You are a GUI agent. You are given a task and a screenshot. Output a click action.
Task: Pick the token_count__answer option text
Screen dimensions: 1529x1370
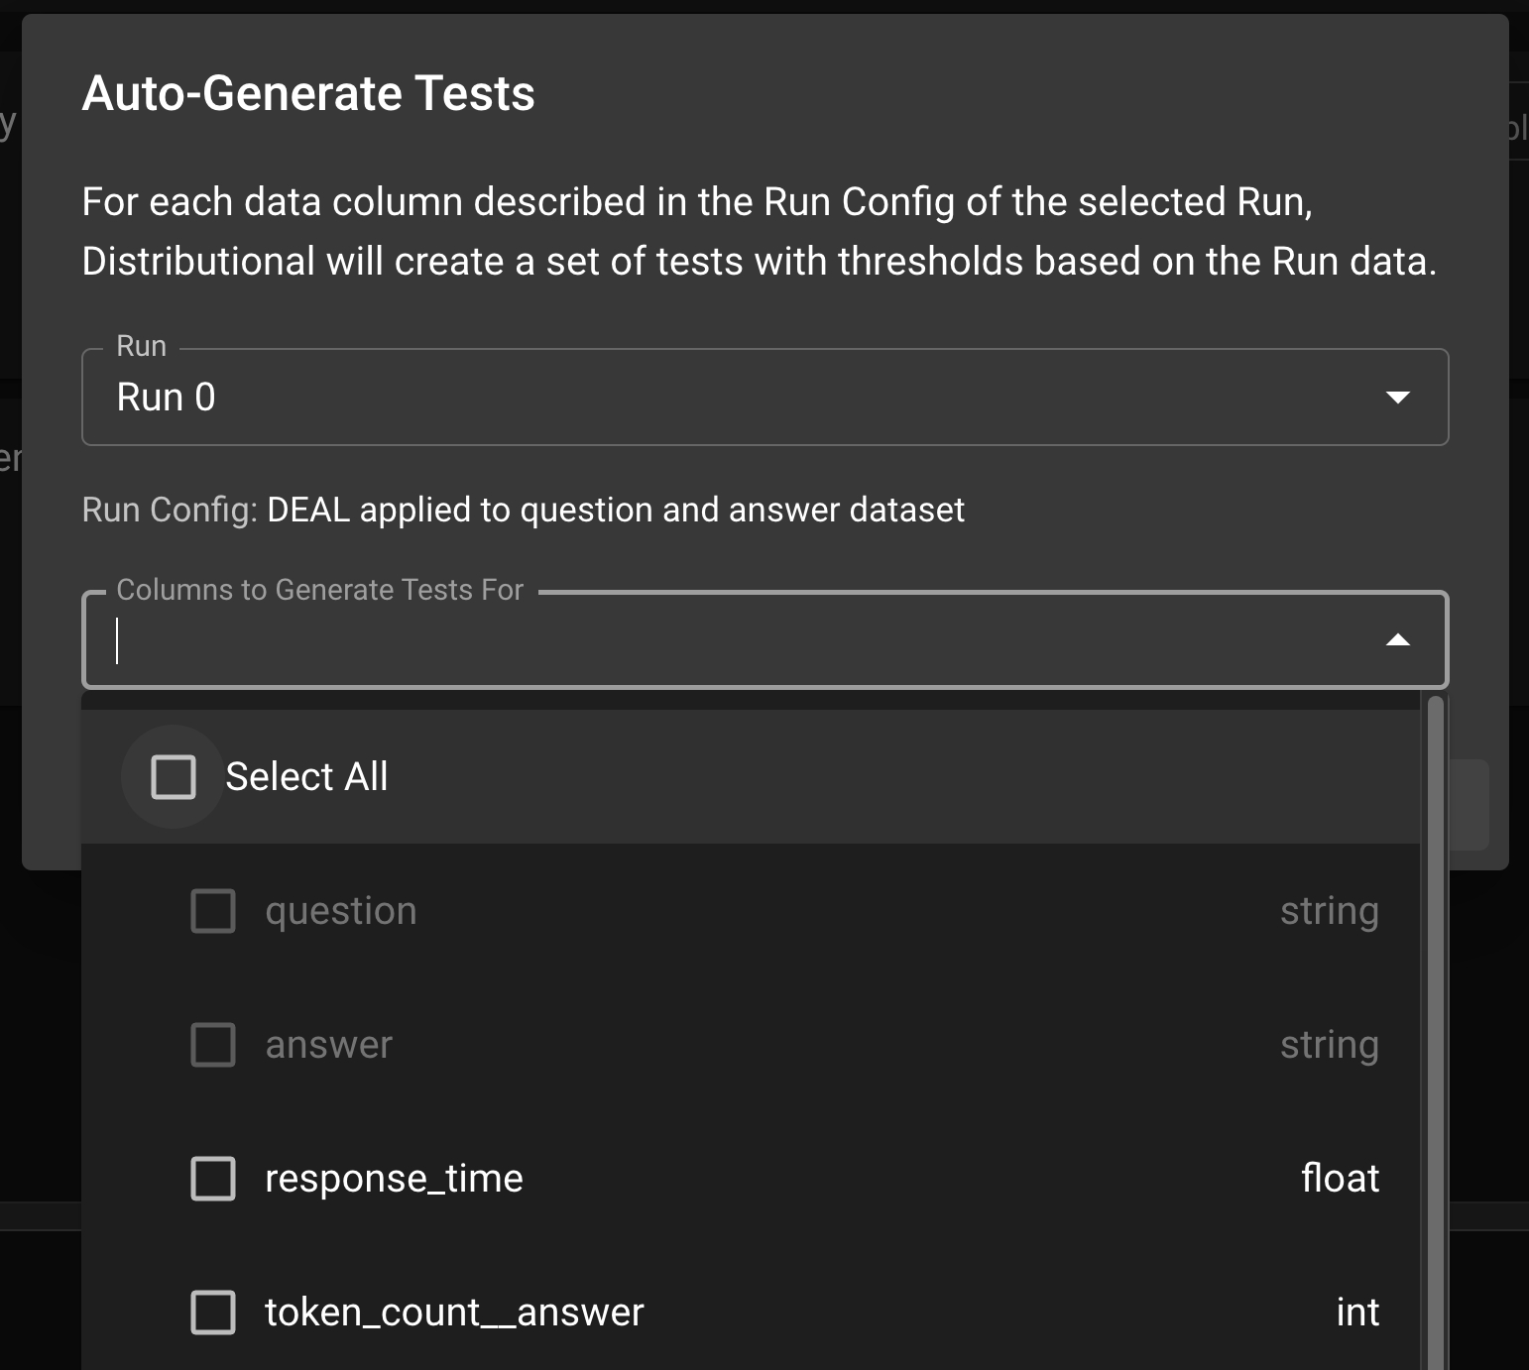454,1313
